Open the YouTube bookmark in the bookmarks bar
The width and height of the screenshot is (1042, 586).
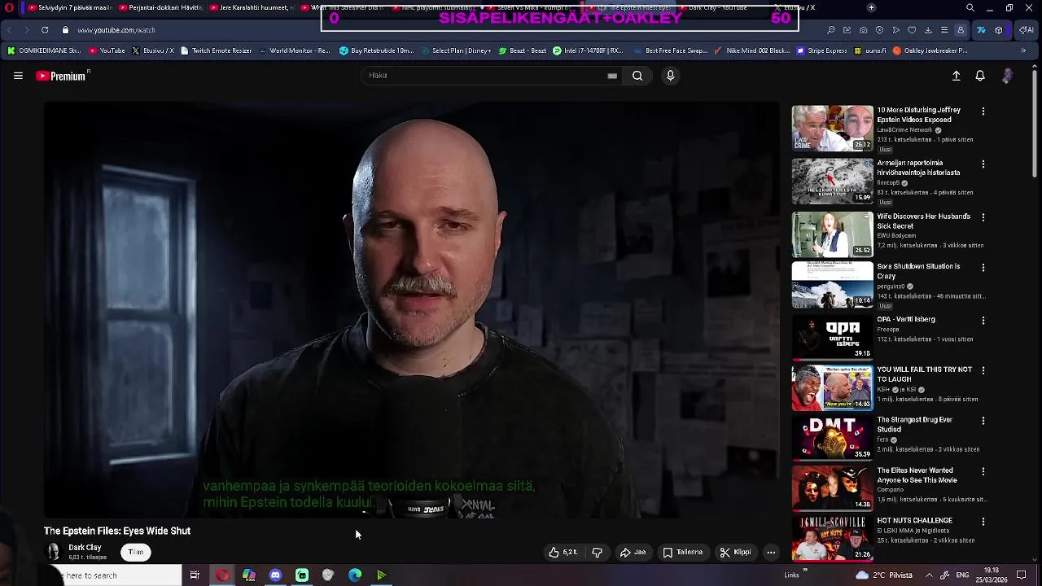point(107,50)
